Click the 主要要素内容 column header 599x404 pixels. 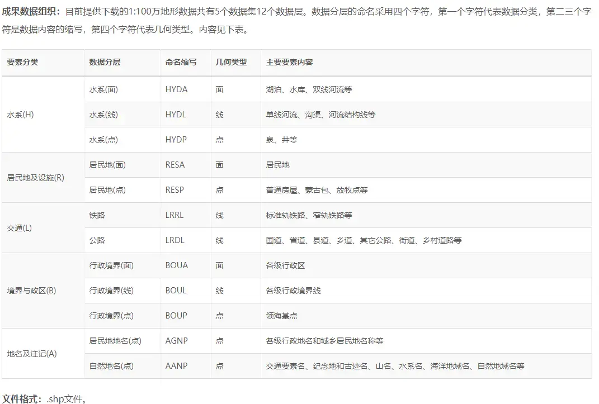tap(290, 62)
